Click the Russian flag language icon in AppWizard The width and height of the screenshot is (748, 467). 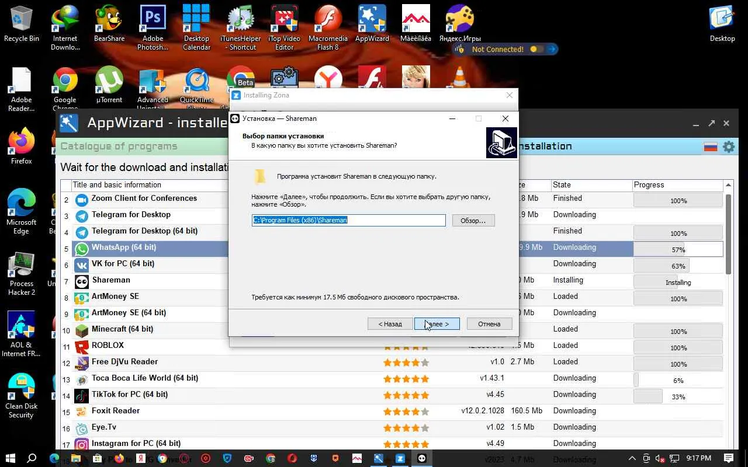coord(711,147)
